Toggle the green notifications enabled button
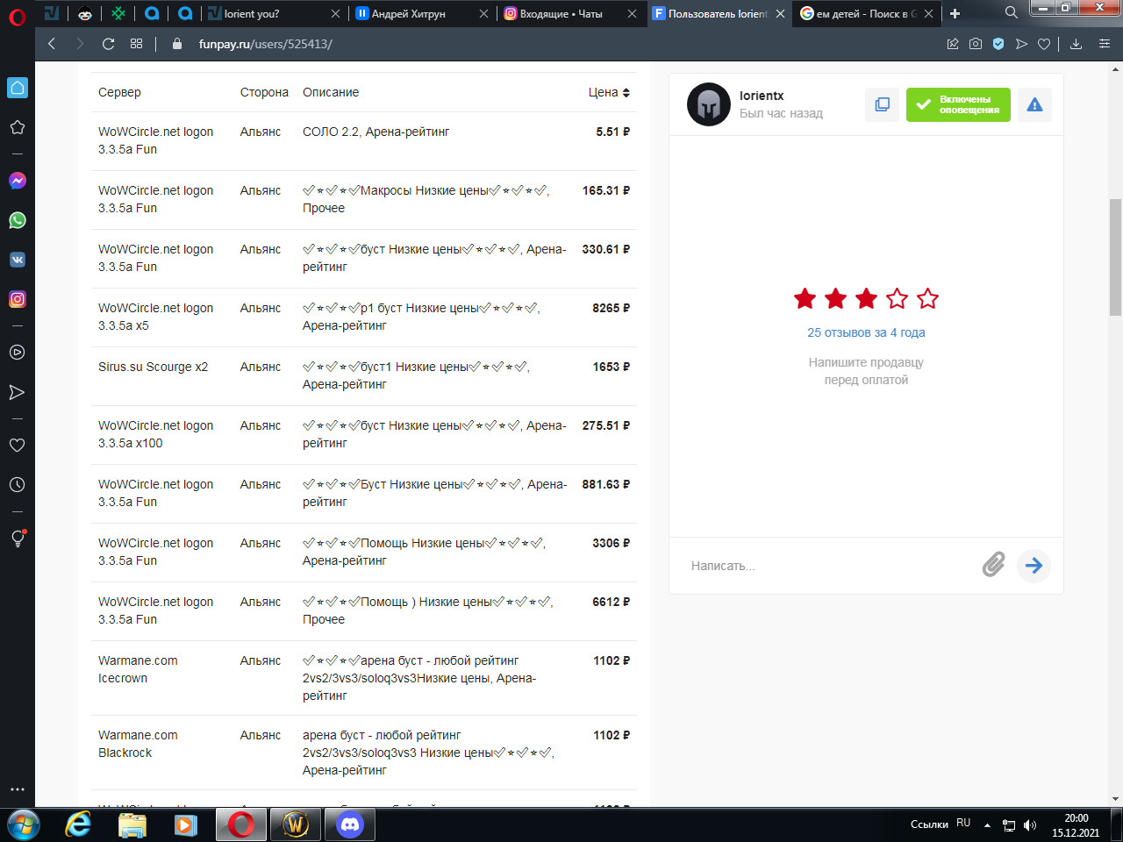 [958, 105]
